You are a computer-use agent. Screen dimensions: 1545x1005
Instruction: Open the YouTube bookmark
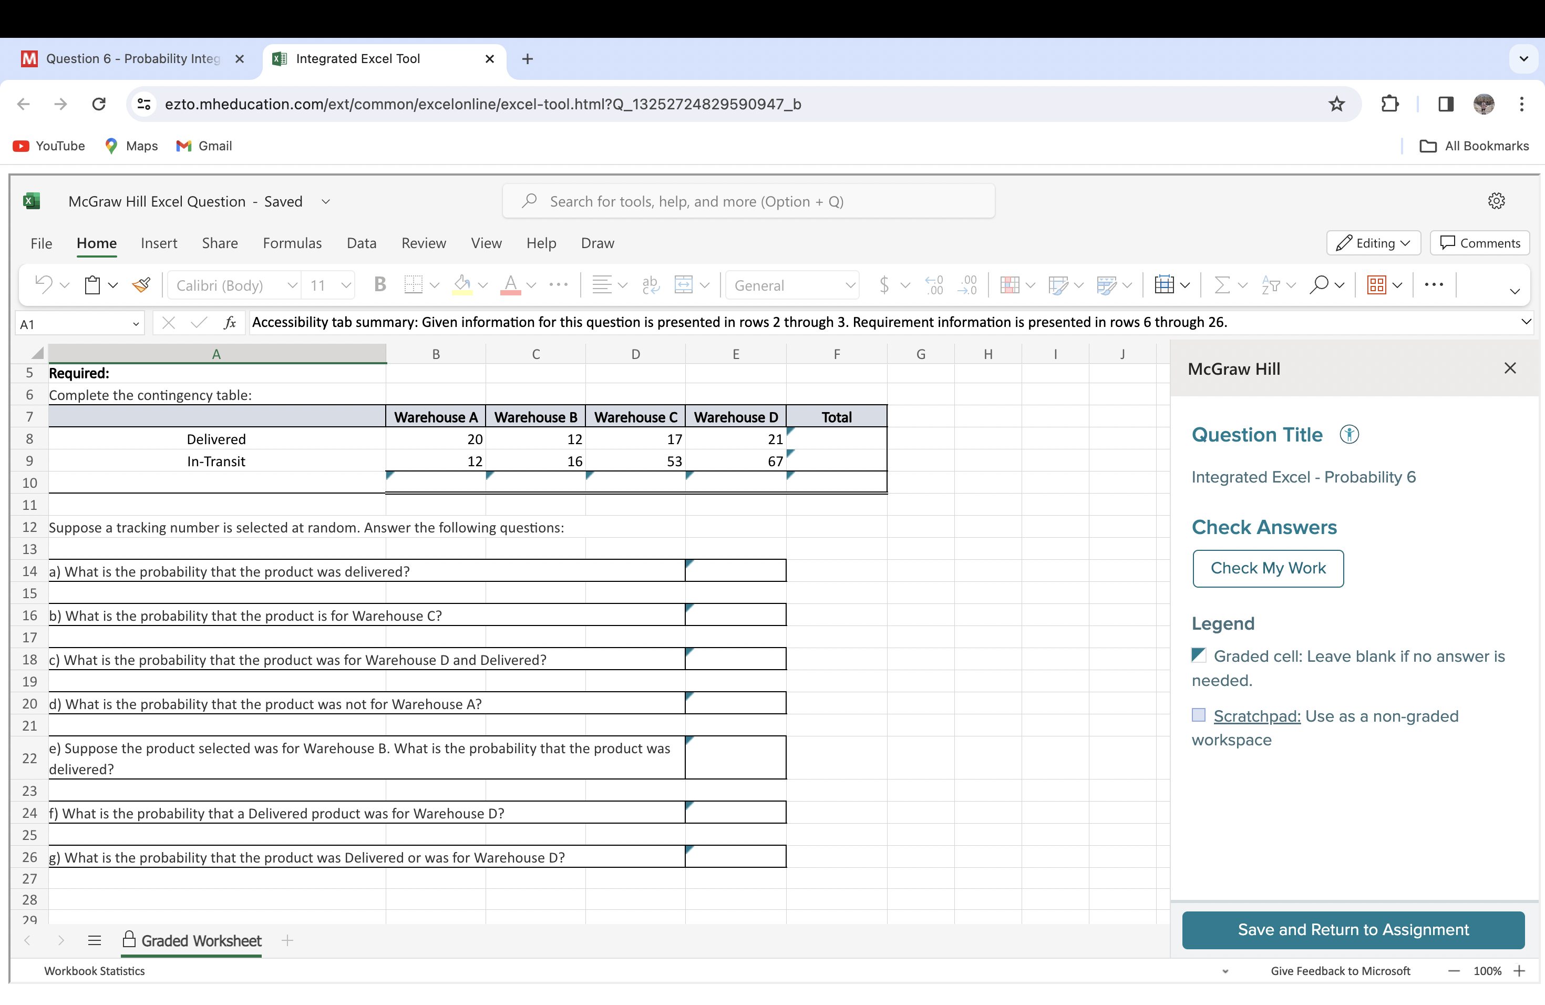[49, 146]
